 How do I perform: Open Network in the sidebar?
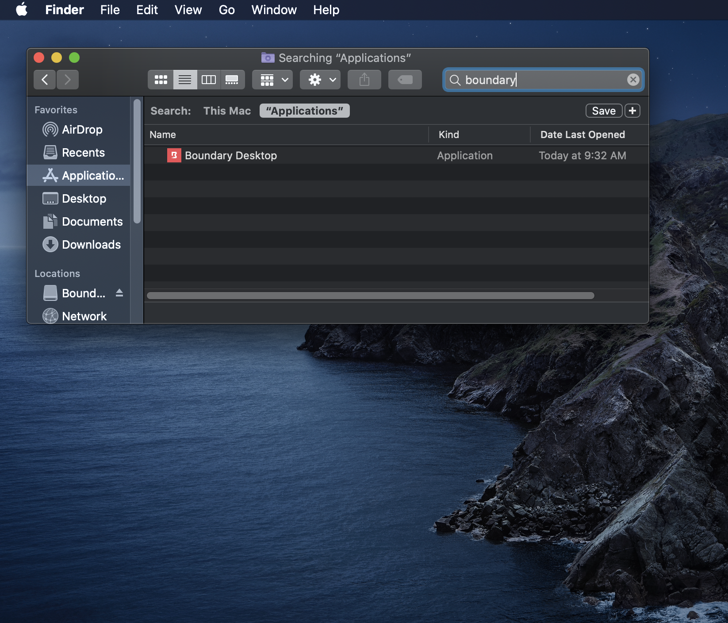[x=79, y=316]
